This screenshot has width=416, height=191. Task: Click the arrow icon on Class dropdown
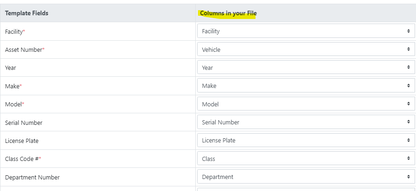point(408,159)
